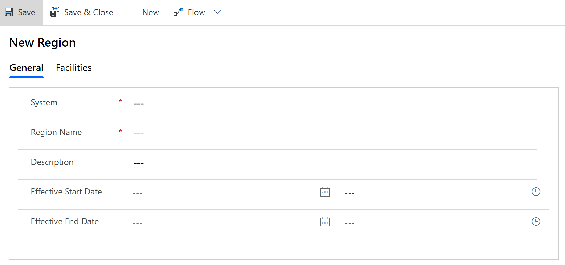
Task: Select the General tab
Action: [27, 68]
